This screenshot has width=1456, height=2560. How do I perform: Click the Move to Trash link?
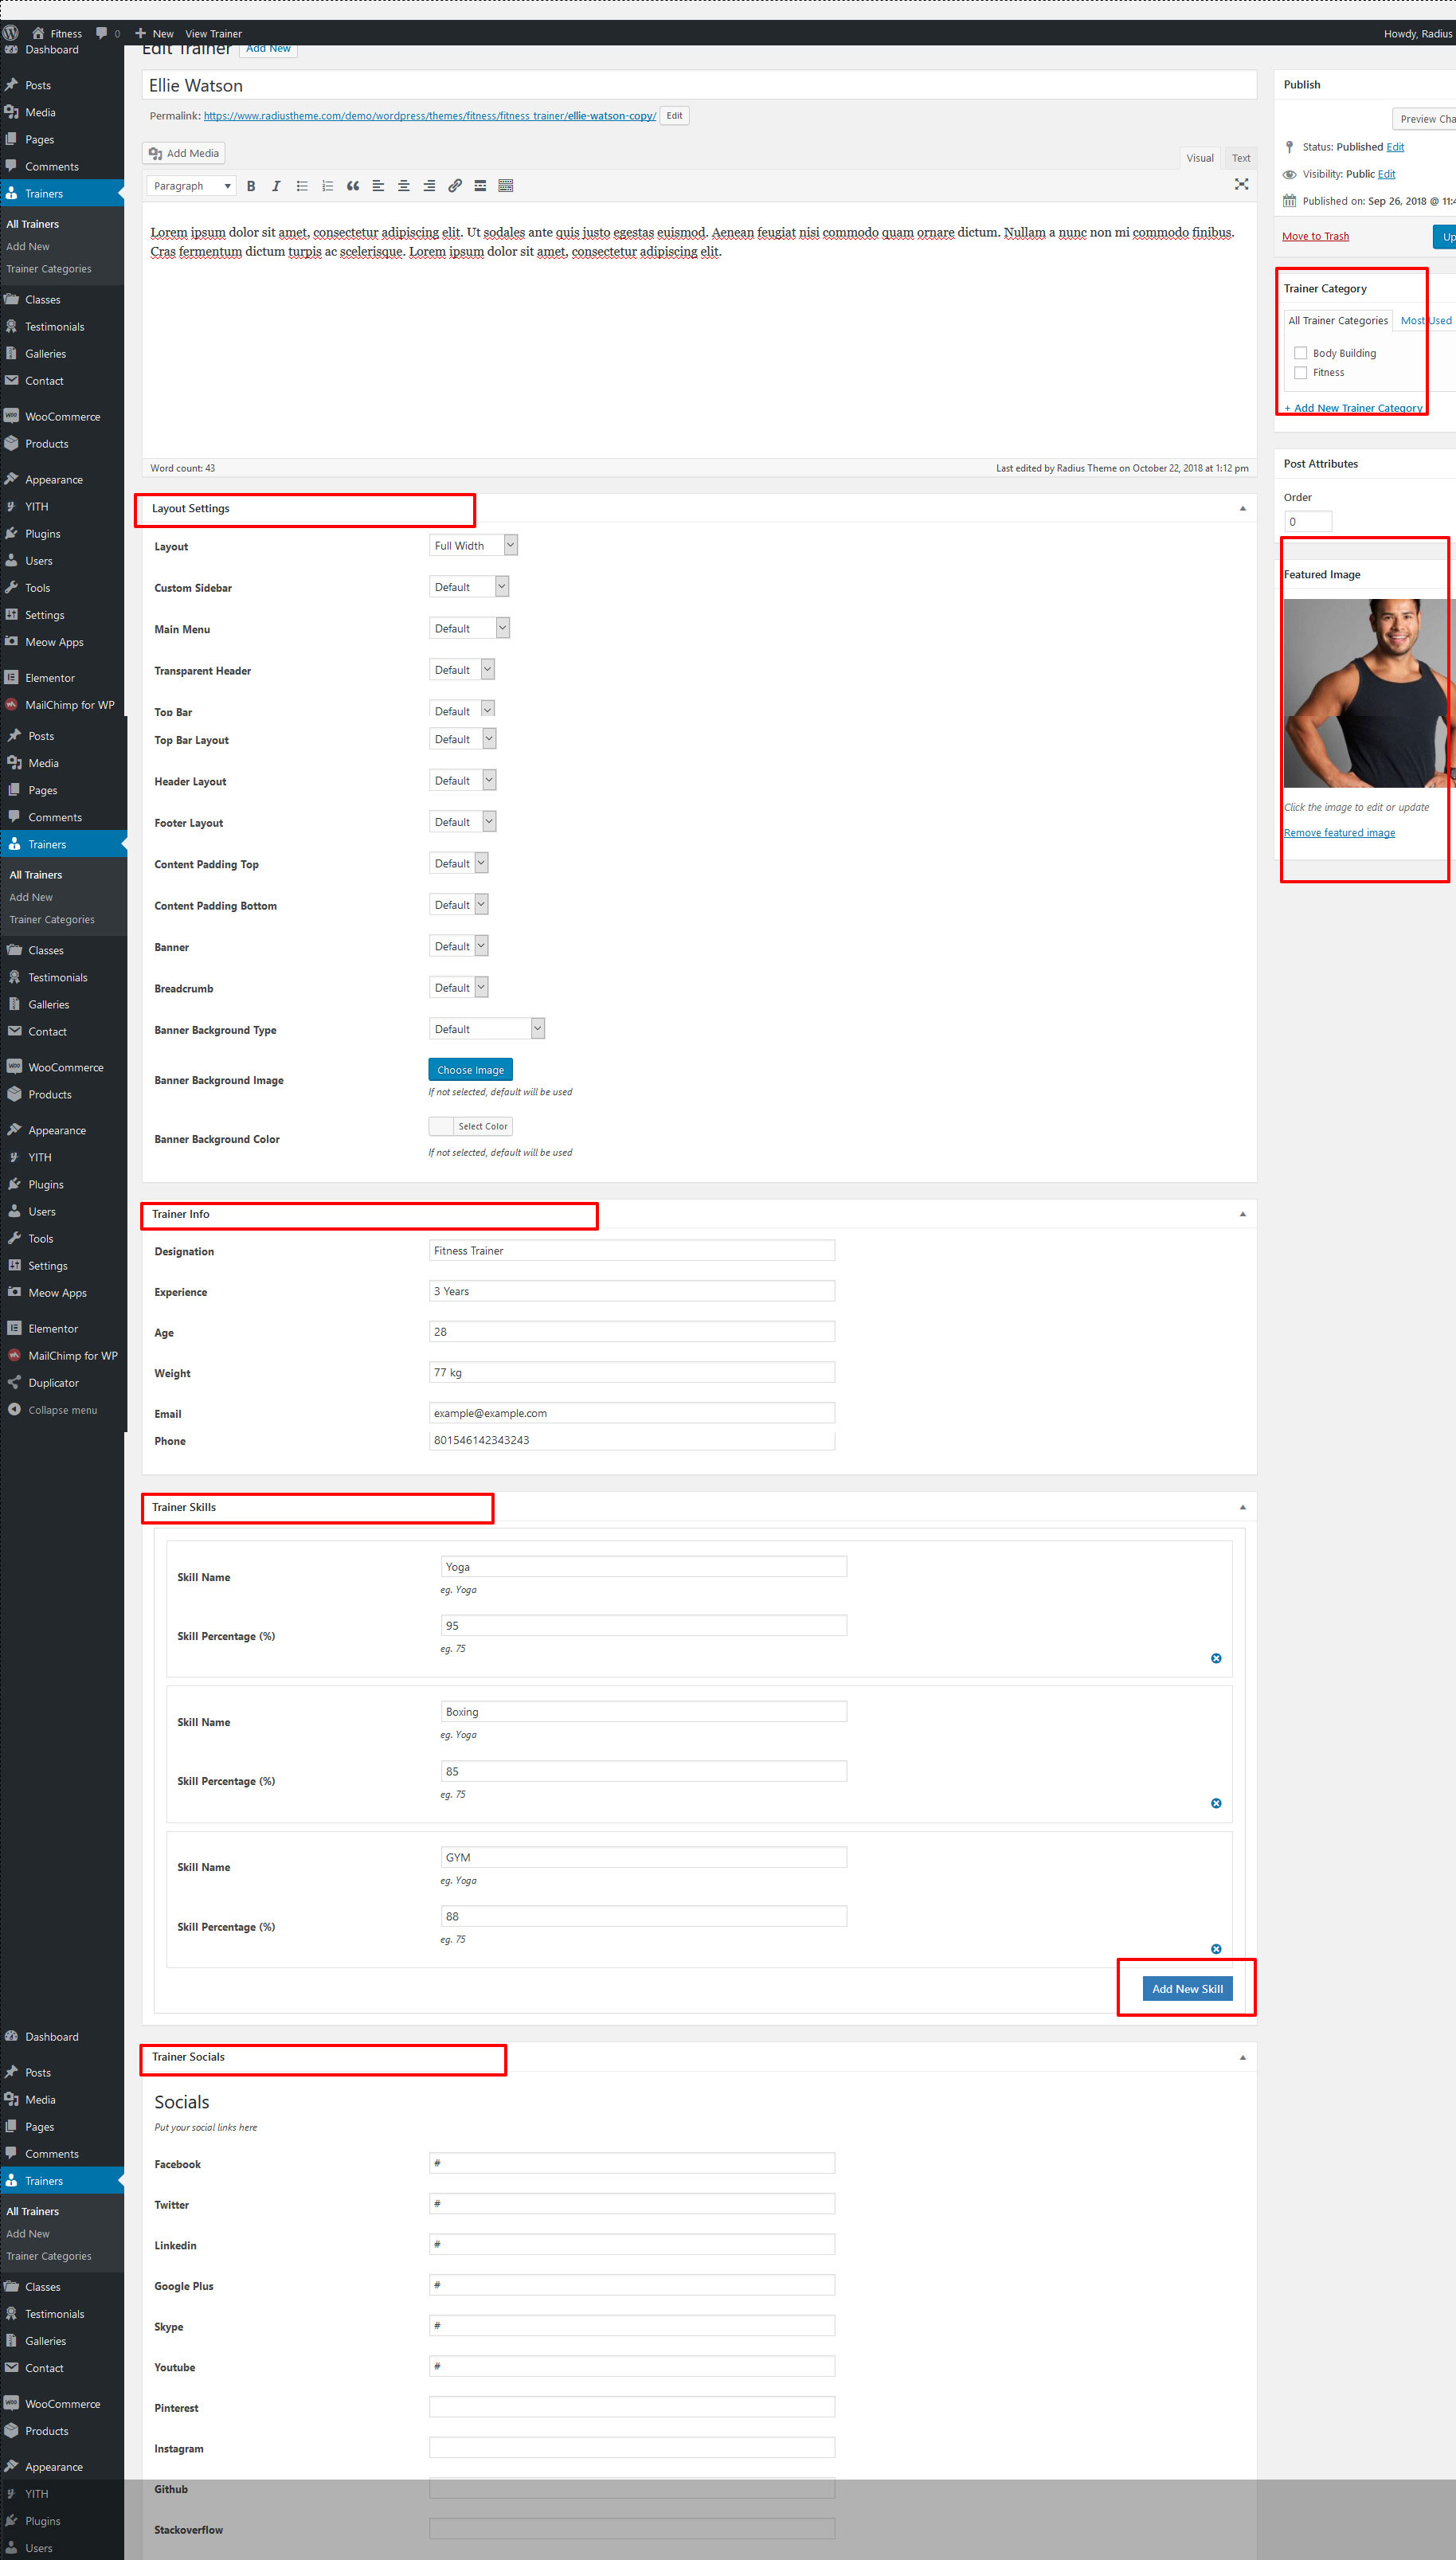(x=1316, y=236)
